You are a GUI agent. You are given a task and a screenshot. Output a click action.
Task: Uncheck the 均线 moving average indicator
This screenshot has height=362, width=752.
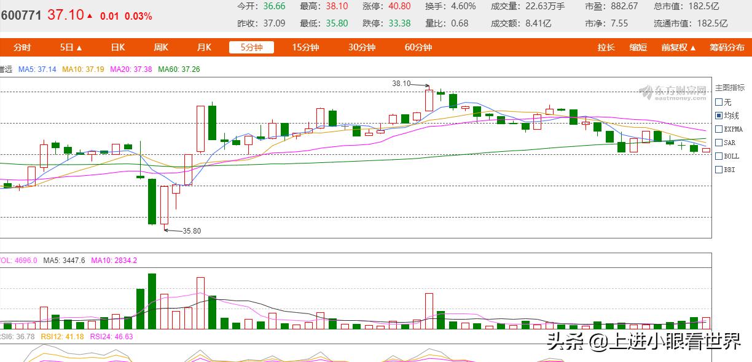719,116
